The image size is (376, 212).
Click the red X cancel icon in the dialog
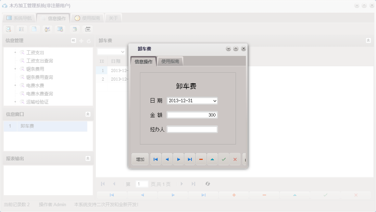pos(235,159)
